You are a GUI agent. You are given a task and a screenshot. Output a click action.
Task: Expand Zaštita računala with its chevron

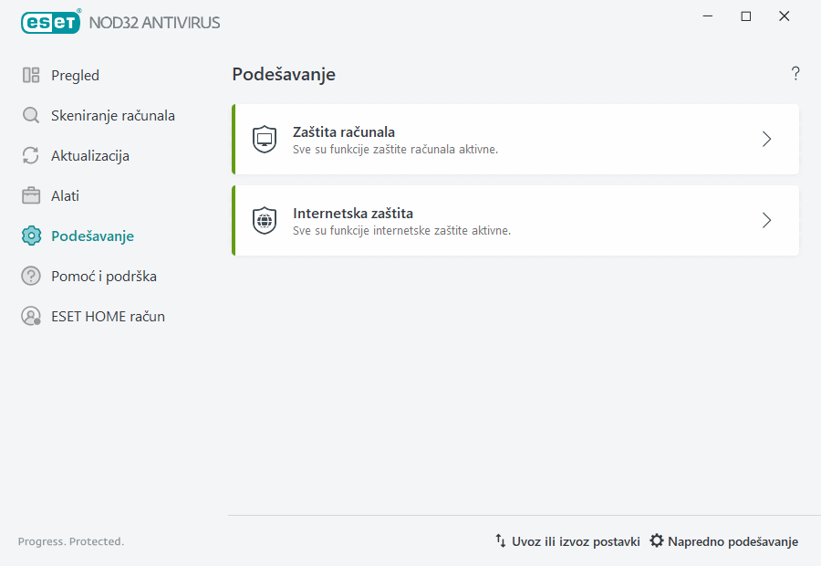tap(766, 139)
